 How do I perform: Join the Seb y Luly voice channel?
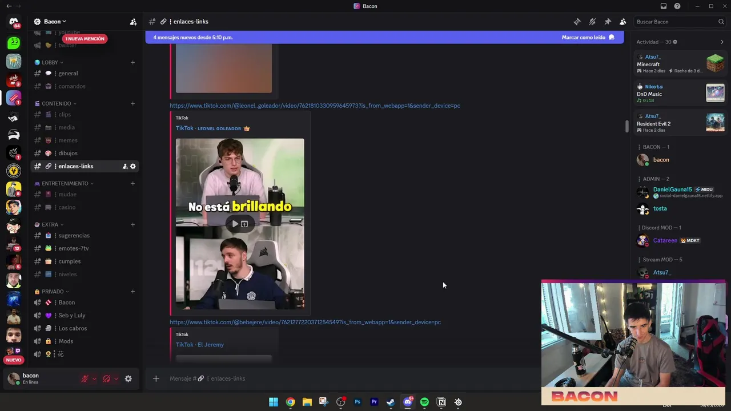[x=85, y=315]
